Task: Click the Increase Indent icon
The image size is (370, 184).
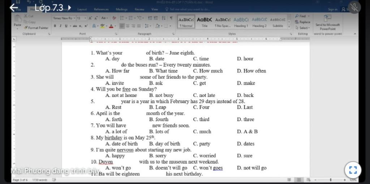Action: [x=156, y=18]
